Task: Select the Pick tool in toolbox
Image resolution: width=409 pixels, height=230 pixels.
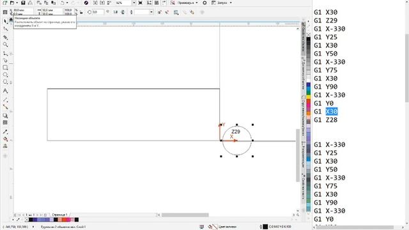Action: point(6,21)
